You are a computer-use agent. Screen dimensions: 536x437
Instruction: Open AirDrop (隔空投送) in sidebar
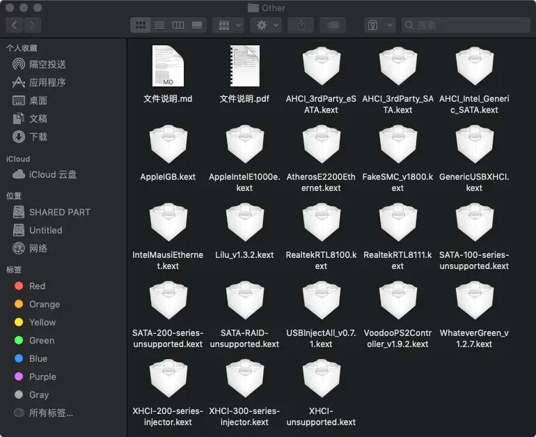tap(39, 64)
